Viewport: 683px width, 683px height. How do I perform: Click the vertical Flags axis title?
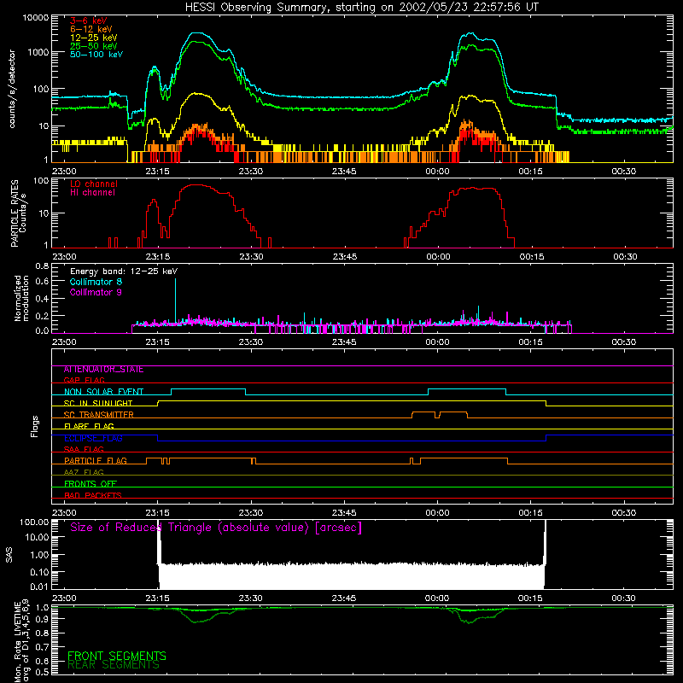pyautogui.click(x=34, y=426)
